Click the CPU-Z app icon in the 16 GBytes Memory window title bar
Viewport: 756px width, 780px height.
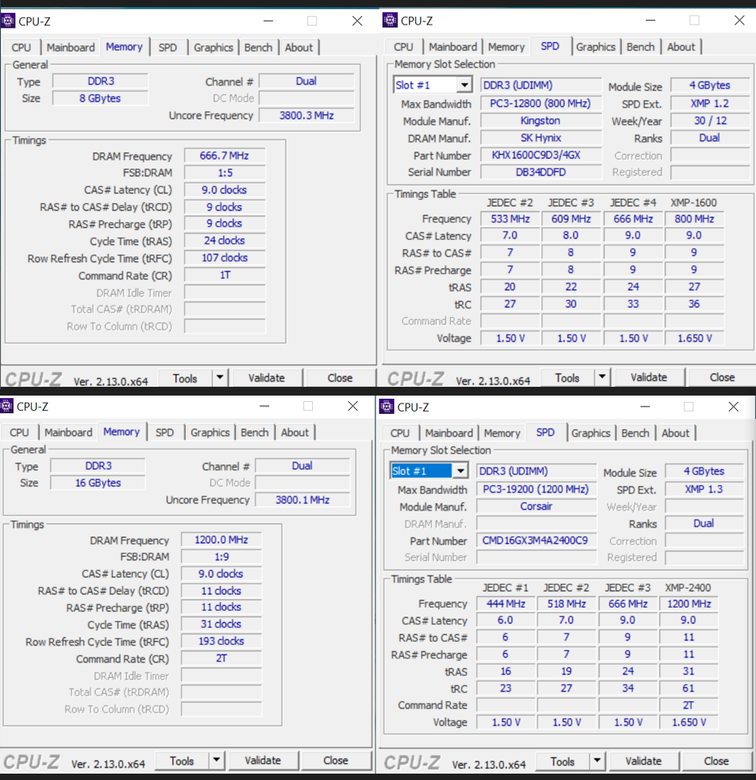(6, 407)
